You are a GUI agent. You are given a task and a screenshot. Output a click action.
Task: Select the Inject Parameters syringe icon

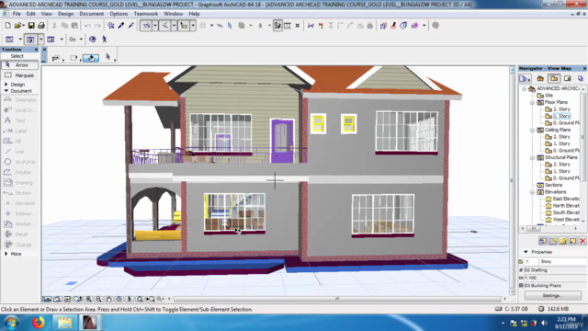click(x=130, y=26)
